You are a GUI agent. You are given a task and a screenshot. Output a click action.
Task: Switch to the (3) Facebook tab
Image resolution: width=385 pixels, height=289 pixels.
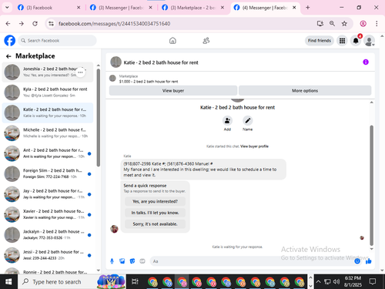pyautogui.click(x=49, y=8)
